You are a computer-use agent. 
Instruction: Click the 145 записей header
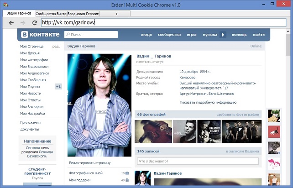point(148,151)
